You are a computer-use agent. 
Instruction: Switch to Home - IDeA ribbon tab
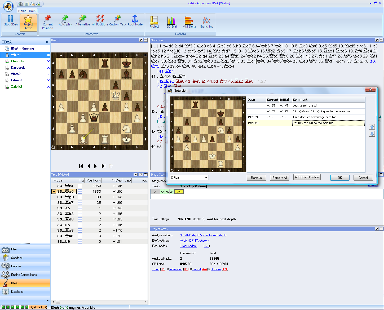click(27, 11)
